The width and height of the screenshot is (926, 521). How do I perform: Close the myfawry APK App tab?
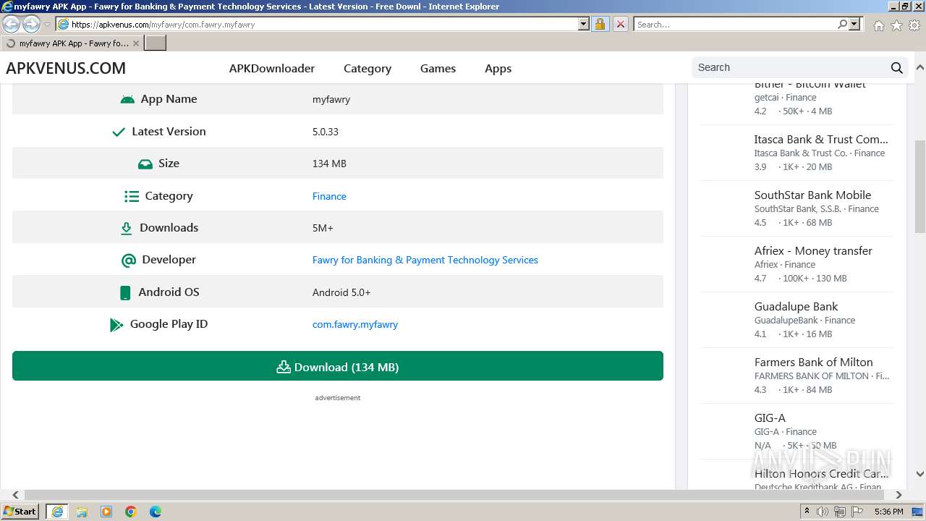[135, 43]
